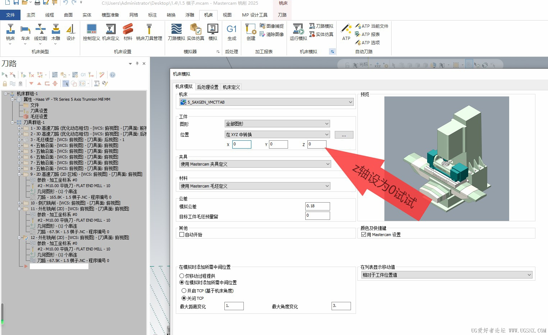Select 毛坯设置 in the tree
Image resolution: width=548 pixels, height=335 pixels.
coord(39,117)
